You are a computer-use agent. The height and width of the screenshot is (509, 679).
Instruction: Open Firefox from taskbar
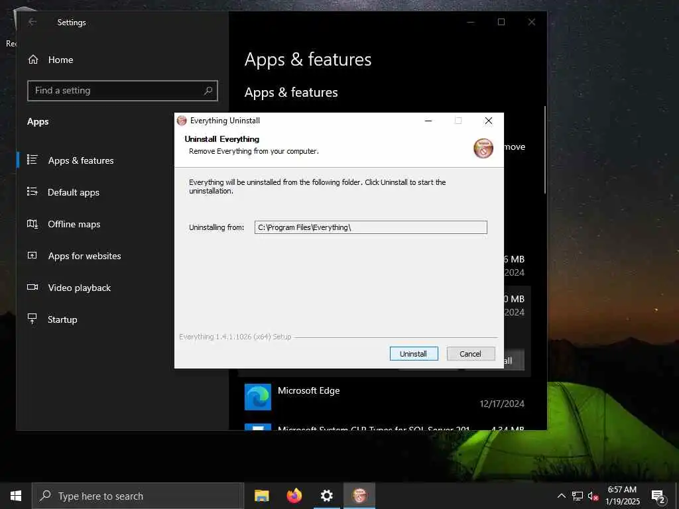(x=294, y=496)
